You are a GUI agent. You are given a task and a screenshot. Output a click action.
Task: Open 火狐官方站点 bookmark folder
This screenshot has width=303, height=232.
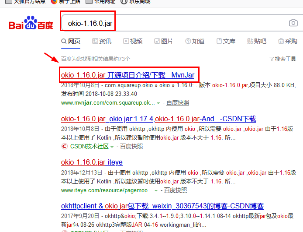(25, 2)
